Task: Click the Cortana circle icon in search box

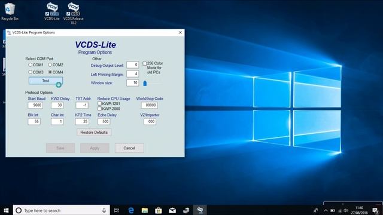Action: click(x=19, y=210)
